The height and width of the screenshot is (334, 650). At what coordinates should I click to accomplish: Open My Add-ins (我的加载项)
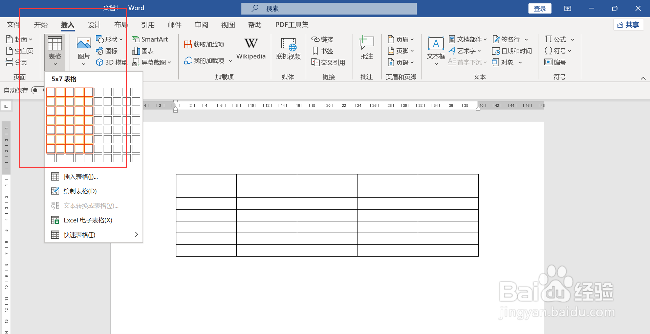click(x=204, y=61)
